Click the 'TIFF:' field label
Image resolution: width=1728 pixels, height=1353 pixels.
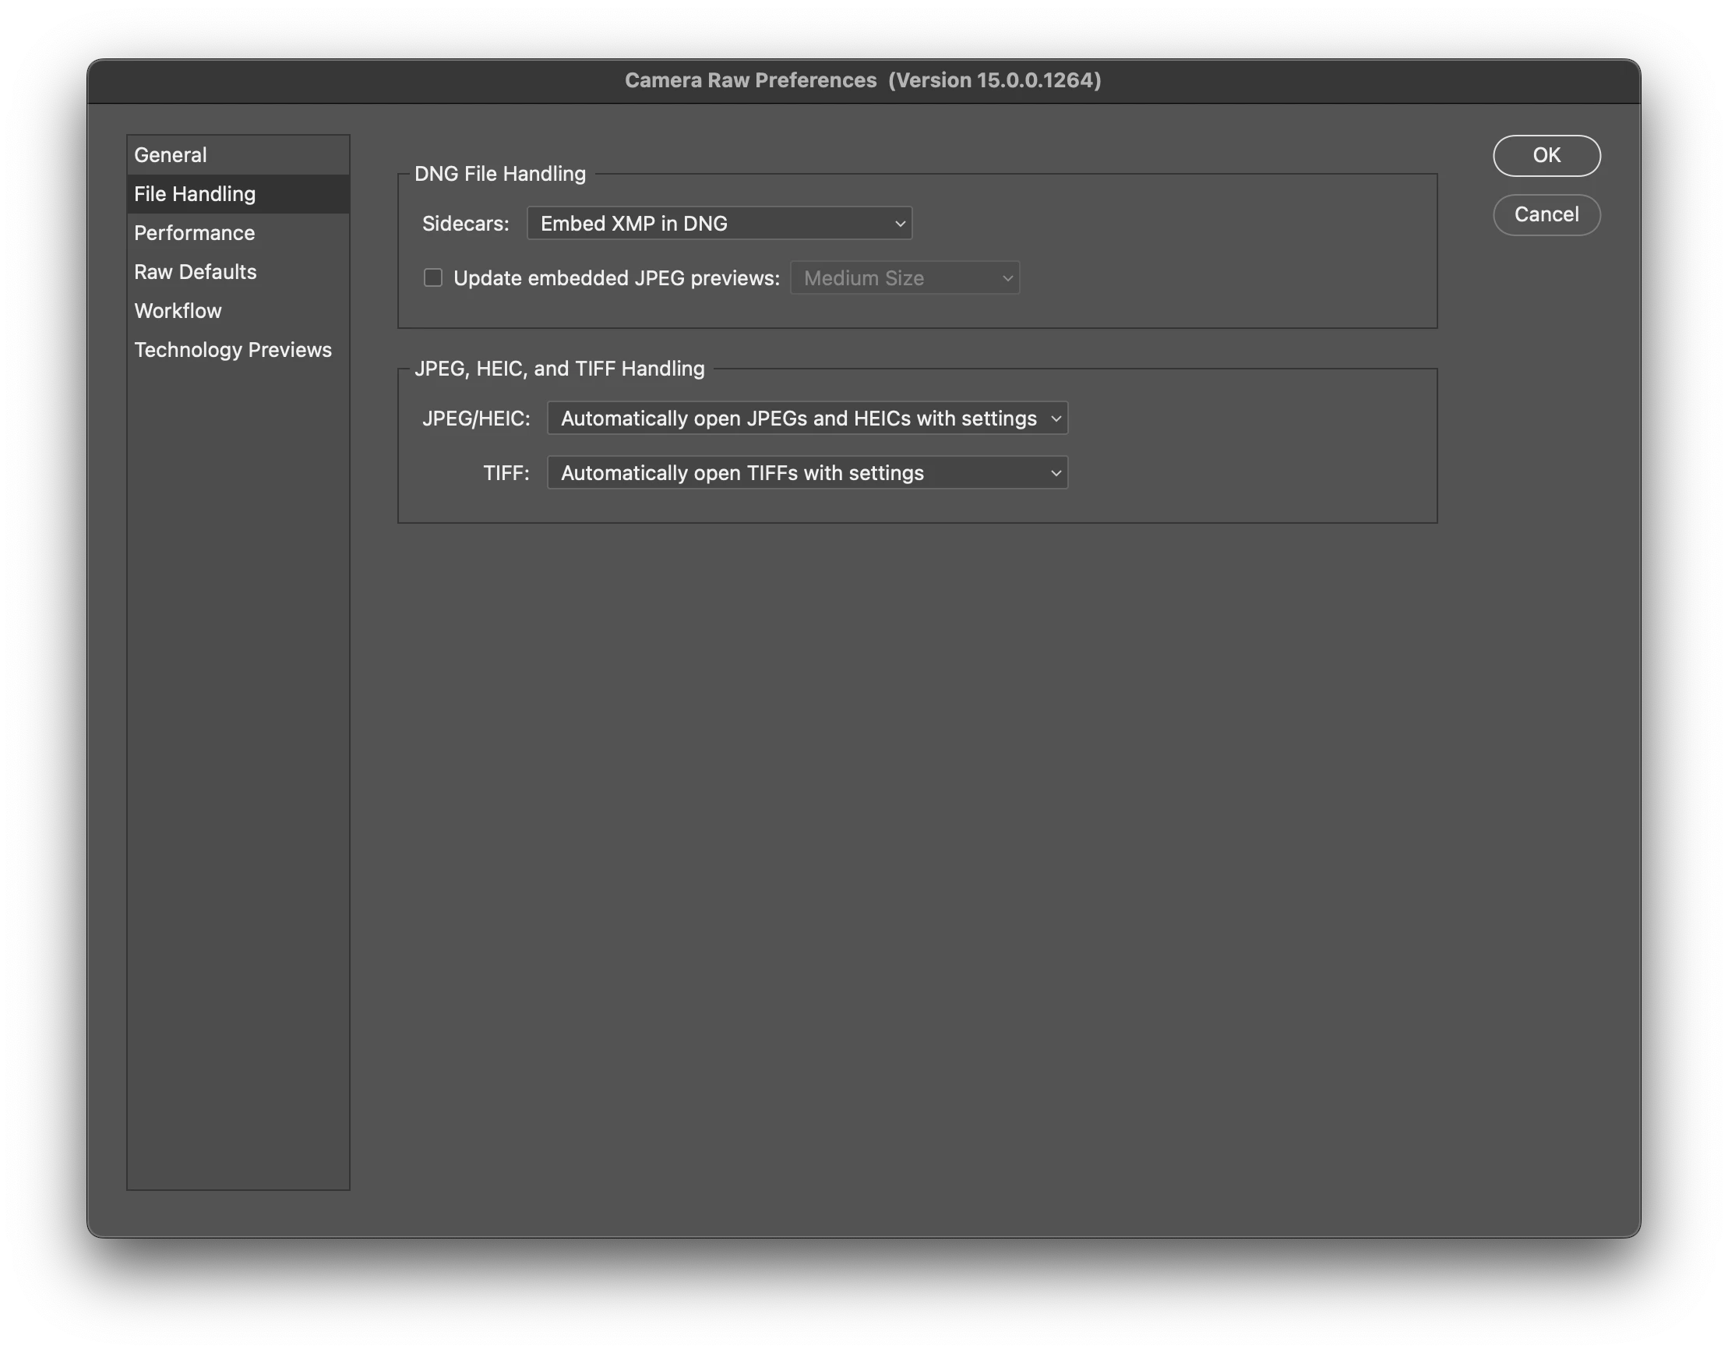coord(506,473)
